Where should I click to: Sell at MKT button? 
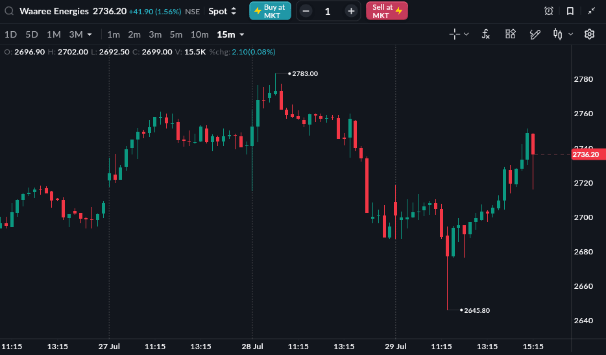pyautogui.click(x=387, y=11)
